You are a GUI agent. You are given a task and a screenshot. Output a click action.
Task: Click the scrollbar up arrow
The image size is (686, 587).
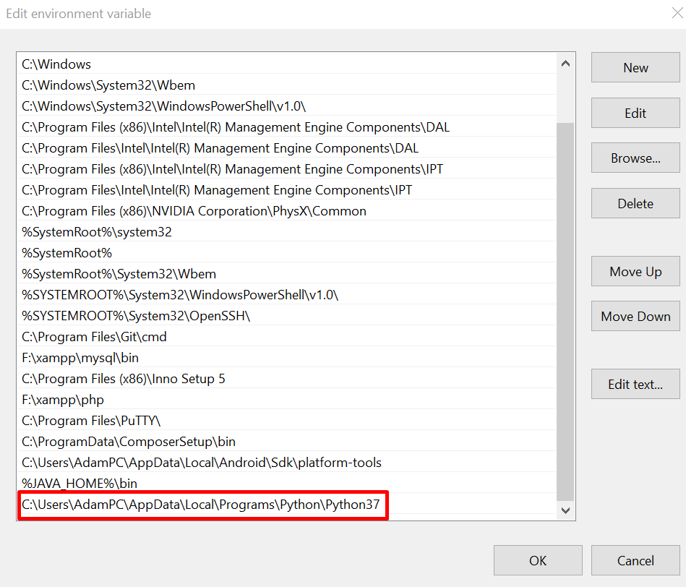coord(566,62)
